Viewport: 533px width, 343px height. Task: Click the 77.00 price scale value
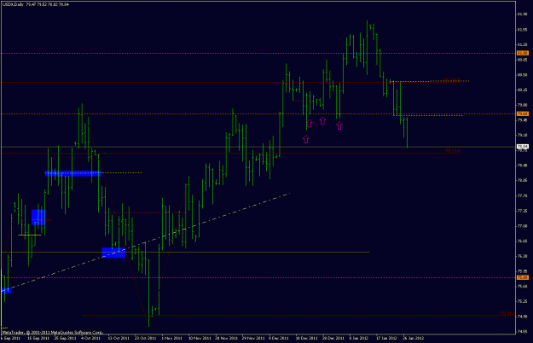click(523, 226)
